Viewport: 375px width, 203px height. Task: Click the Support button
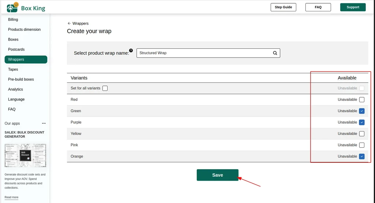click(353, 7)
